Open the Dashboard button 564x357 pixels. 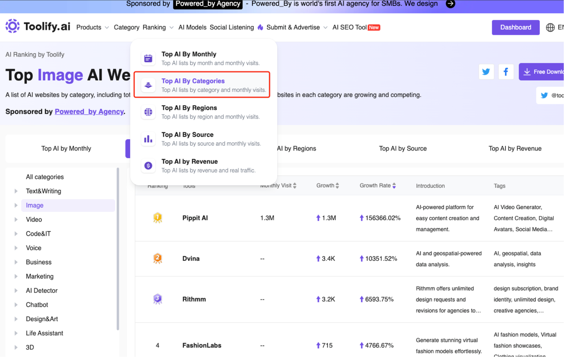(x=516, y=27)
